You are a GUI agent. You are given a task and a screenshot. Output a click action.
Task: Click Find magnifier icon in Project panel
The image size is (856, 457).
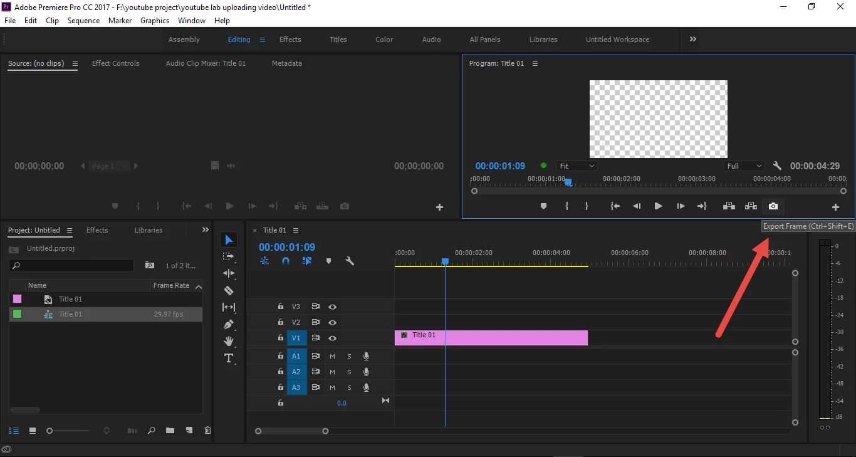click(x=151, y=431)
